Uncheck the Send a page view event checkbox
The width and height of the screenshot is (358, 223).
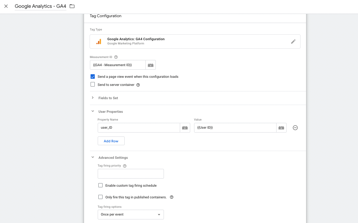[93, 76]
